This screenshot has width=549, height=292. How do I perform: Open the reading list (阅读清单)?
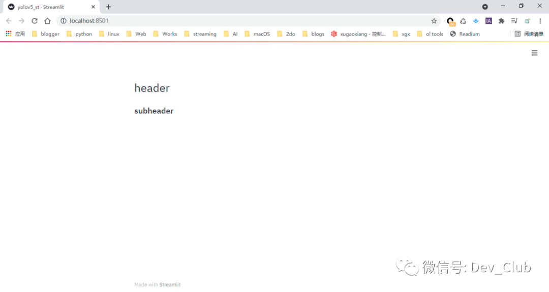pos(529,34)
